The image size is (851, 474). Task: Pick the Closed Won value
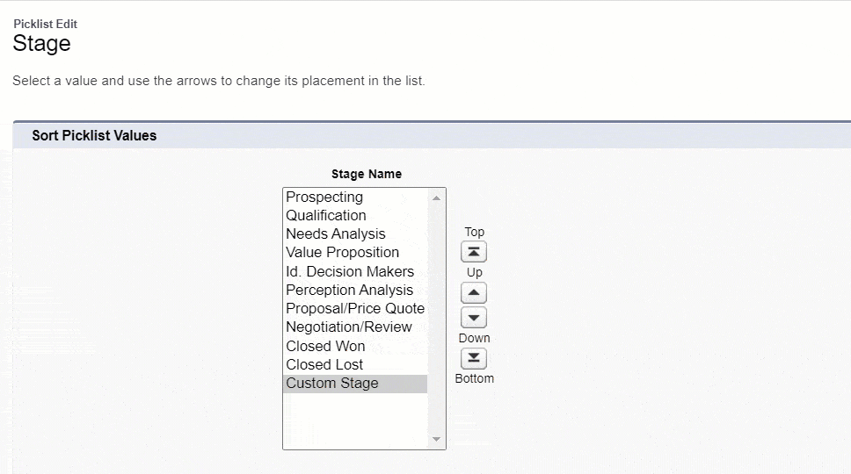click(x=325, y=346)
